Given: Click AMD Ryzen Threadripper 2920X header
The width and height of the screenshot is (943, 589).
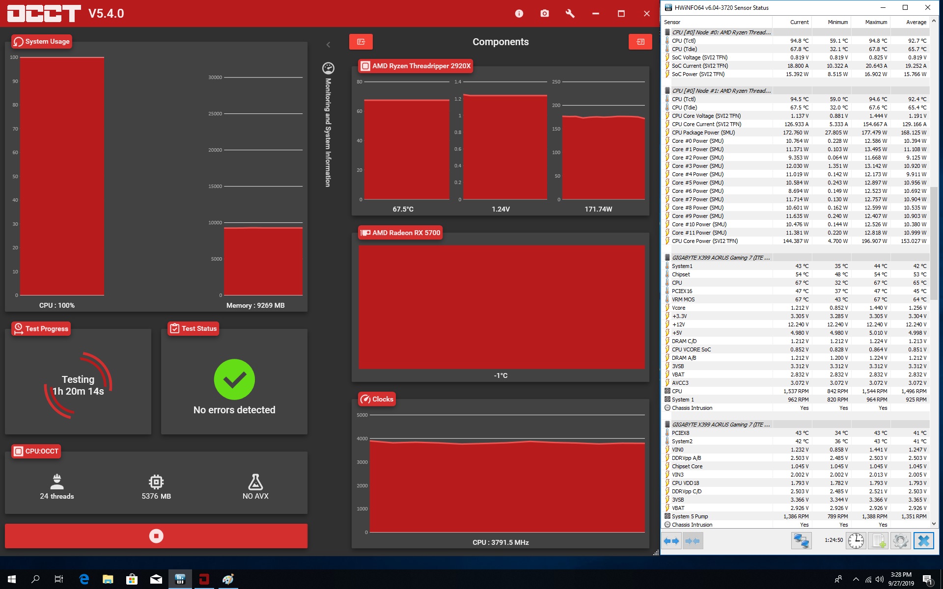Looking at the screenshot, I should [x=416, y=66].
